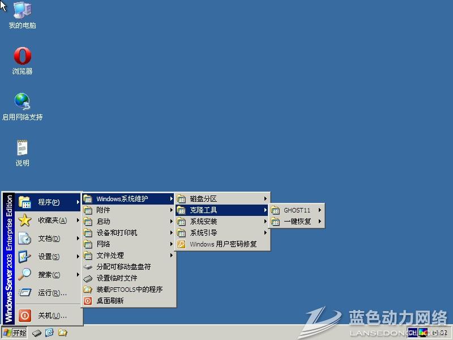The image size is (453, 340).
Task: Select 分配可移动盘盘符 menu item
Action: coord(123,267)
